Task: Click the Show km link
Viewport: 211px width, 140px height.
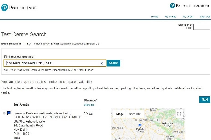Action: coord(89,105)
